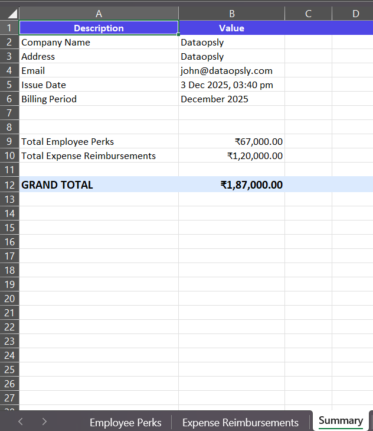Screen dimensions: 373x431
Task: Click the next sheet navigation arrow
Action: [x=44, y=422]
